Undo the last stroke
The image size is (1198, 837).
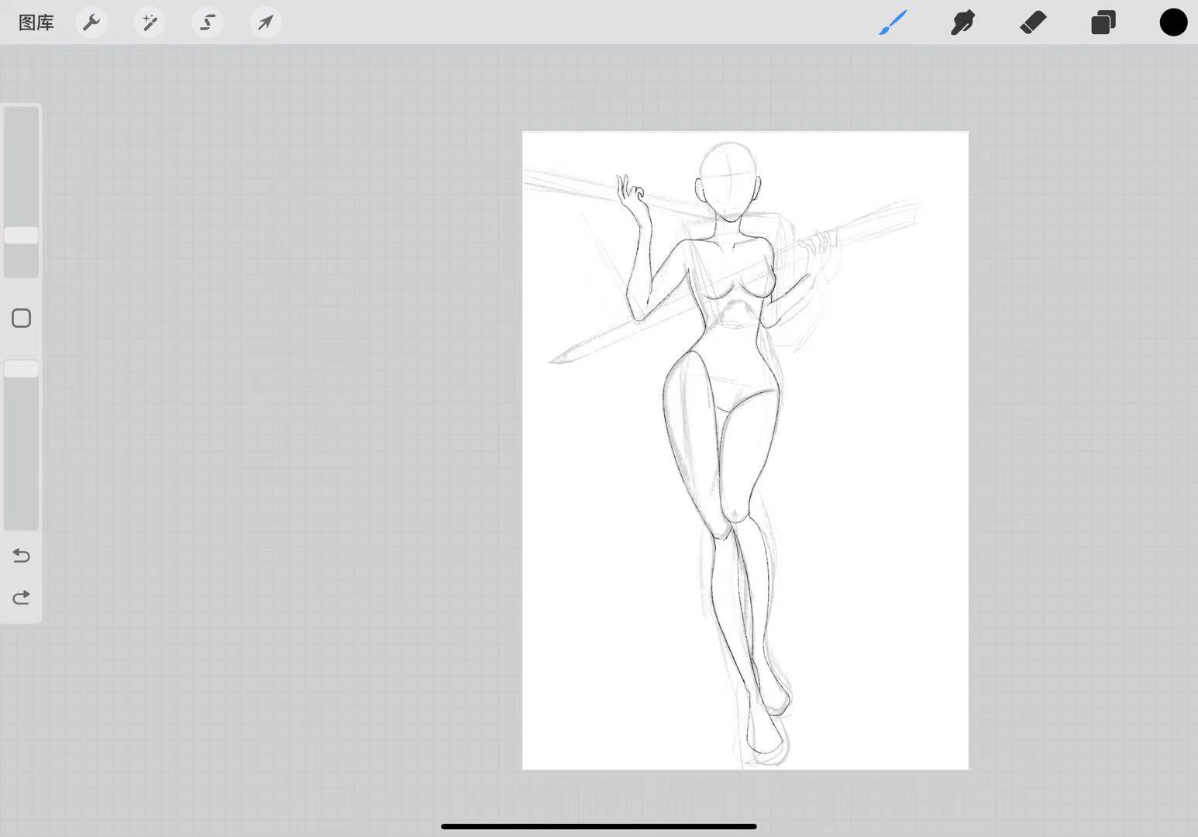(22, 556)
